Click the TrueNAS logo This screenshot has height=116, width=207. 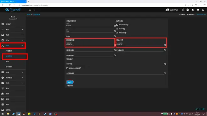pyautogui.click(x=13, y=10)
